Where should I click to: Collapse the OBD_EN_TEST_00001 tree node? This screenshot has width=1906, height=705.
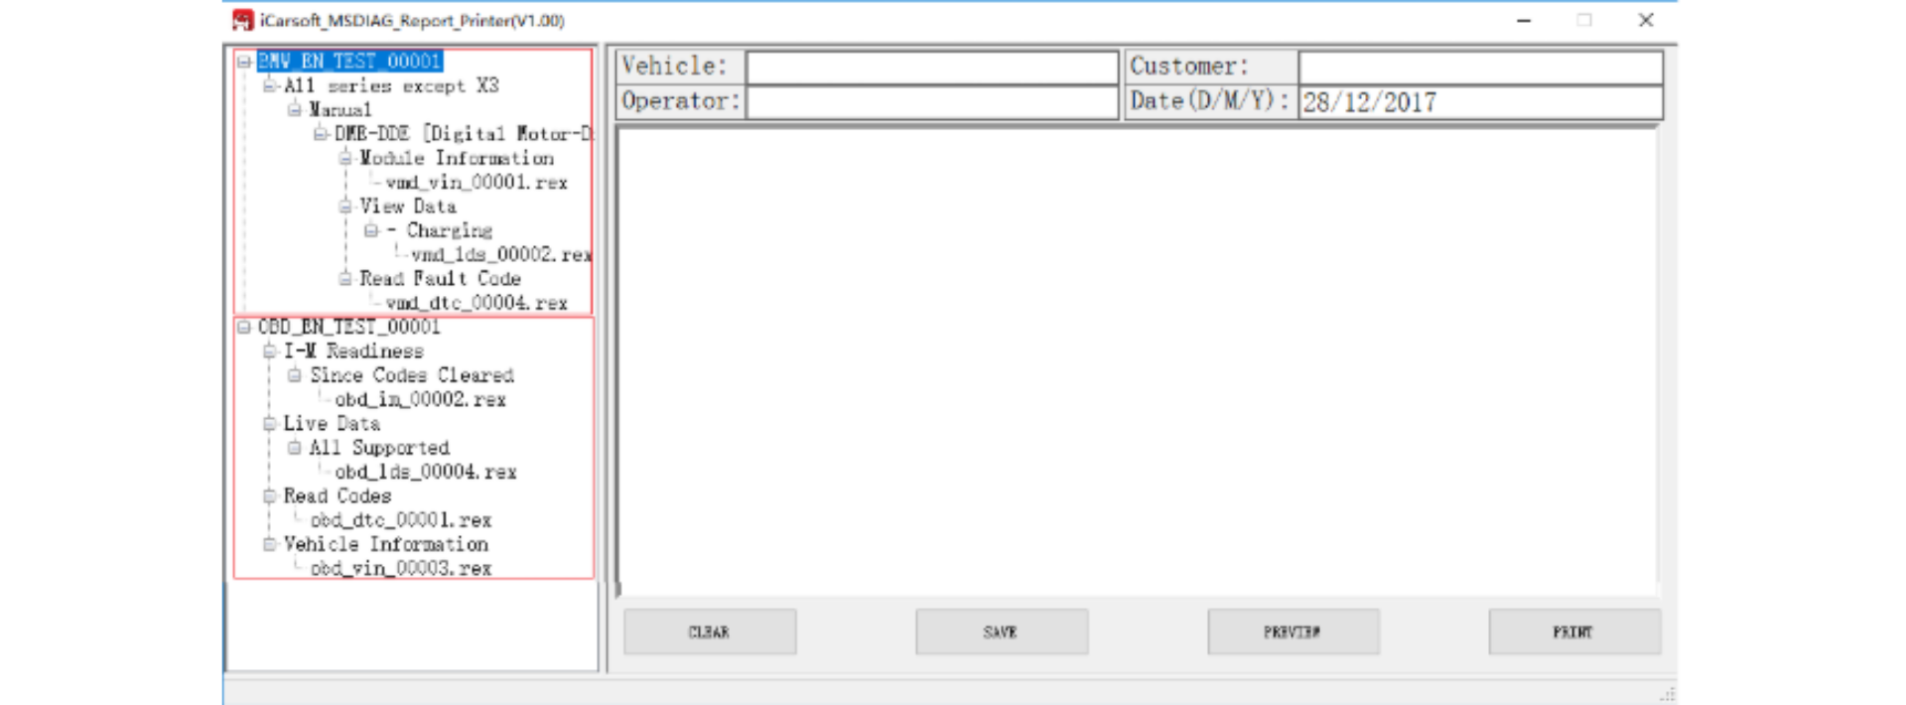click(x=244, y=327)
